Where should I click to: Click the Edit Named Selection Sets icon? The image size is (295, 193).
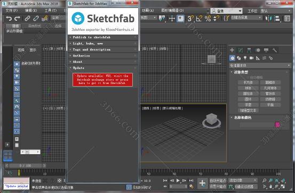click(x=227, y=18)
